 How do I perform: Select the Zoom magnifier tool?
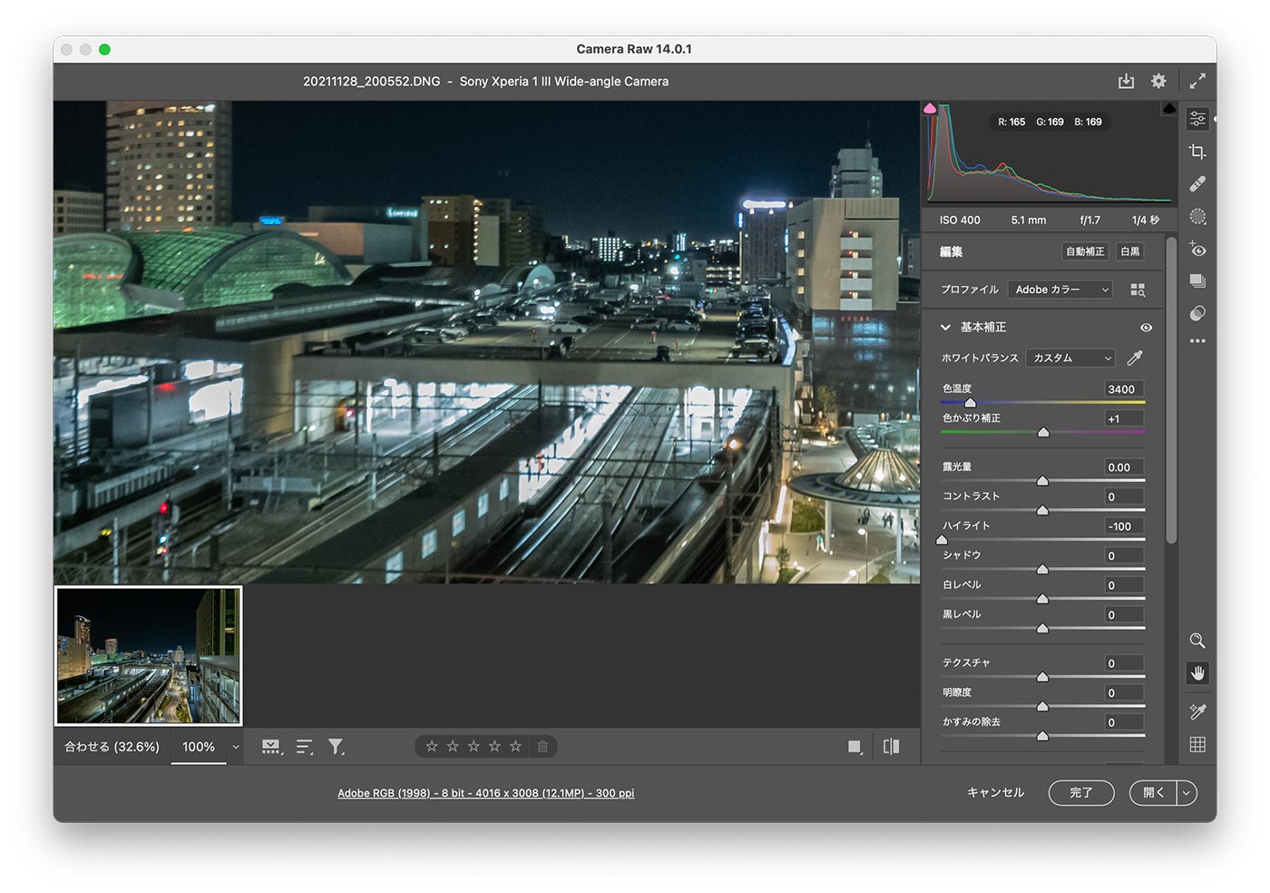click(x=1197, y=641)
